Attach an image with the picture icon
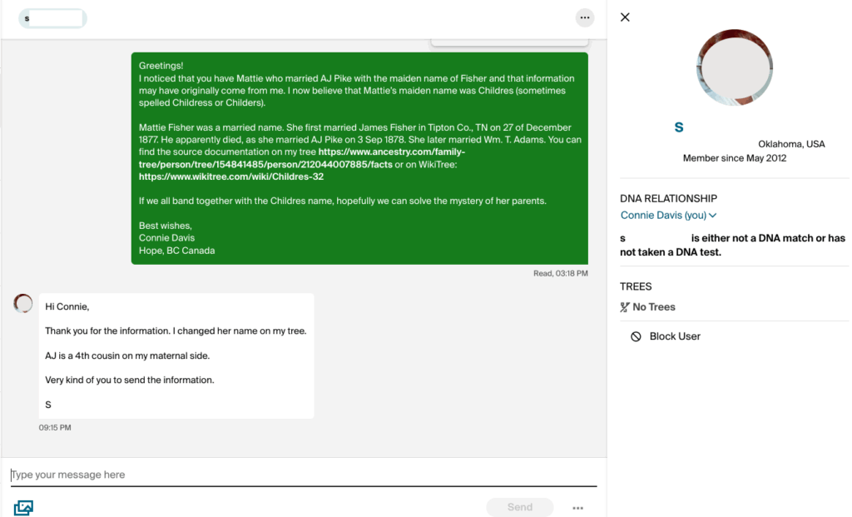 click(23, 507)
